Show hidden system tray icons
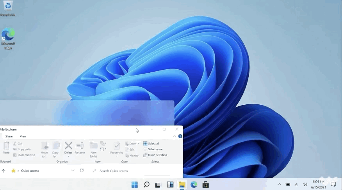 pos(279,184)
